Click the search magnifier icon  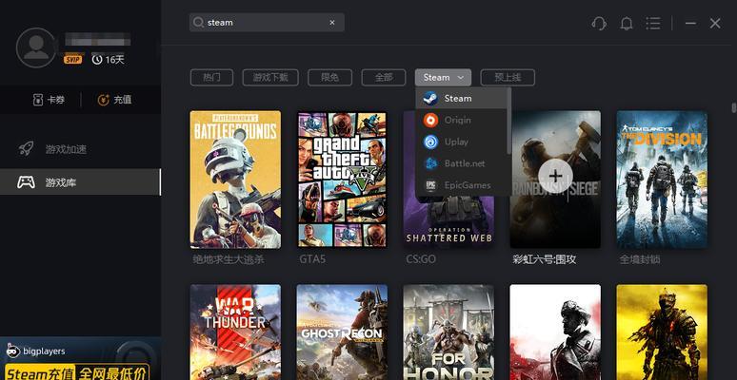(x=198, y=22)
